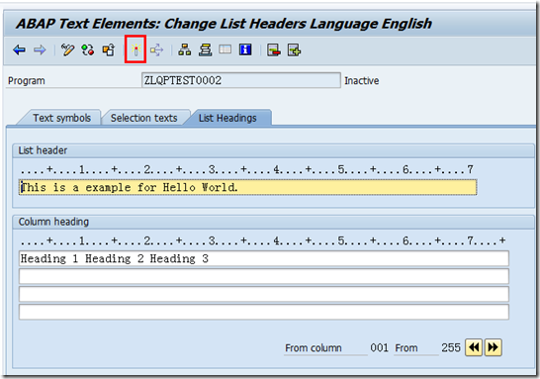Select the List Headings tab

[x=227, y=118]
